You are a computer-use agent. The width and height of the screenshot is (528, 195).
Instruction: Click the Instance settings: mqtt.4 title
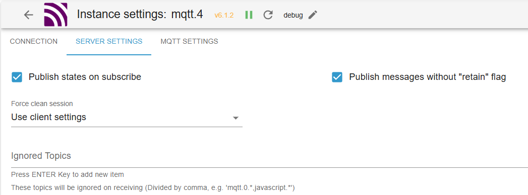(x=140, y=15)
